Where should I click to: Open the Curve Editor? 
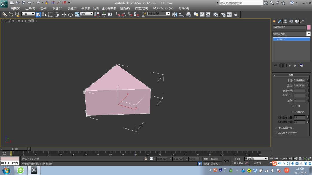click(x=202, y=14)
